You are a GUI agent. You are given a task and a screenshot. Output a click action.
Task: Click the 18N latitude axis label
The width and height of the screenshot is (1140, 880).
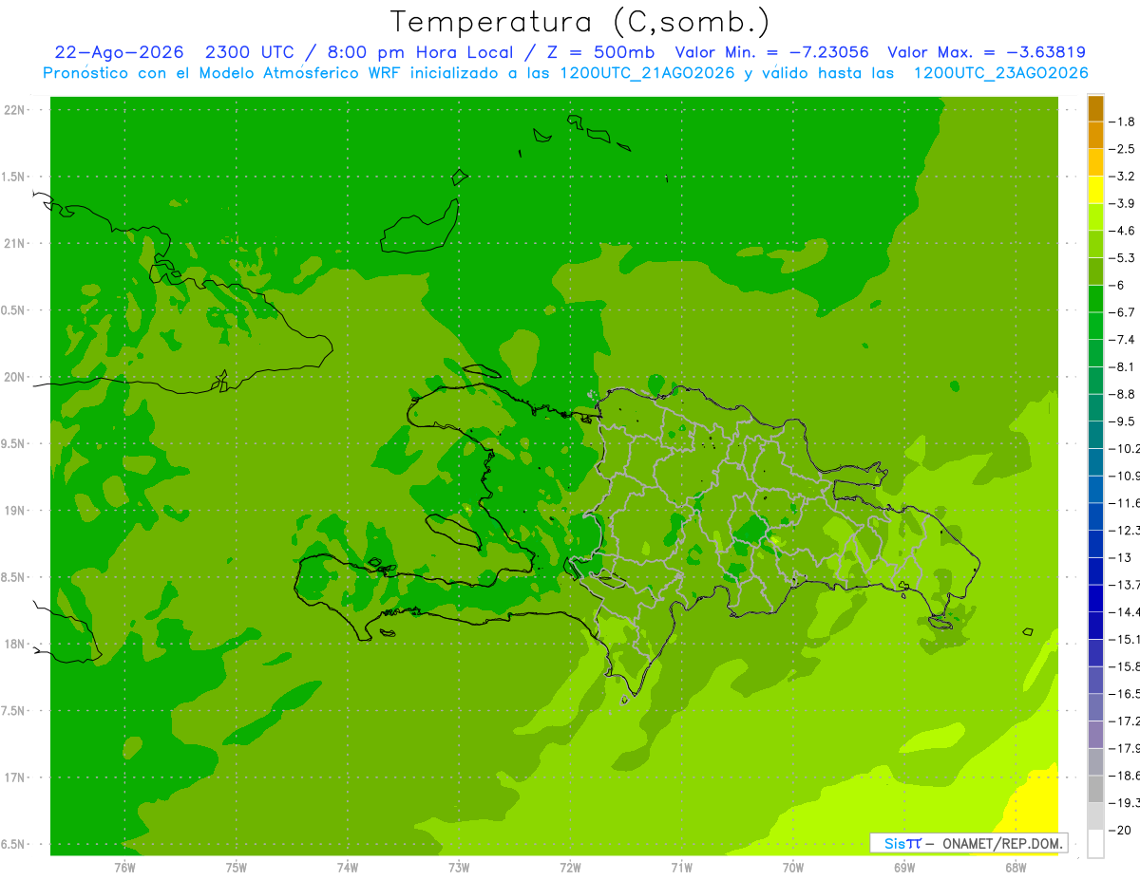click(15, 644)
